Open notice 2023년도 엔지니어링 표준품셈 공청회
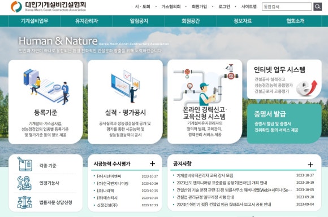The image size is (328, 217). pos(222,183)
